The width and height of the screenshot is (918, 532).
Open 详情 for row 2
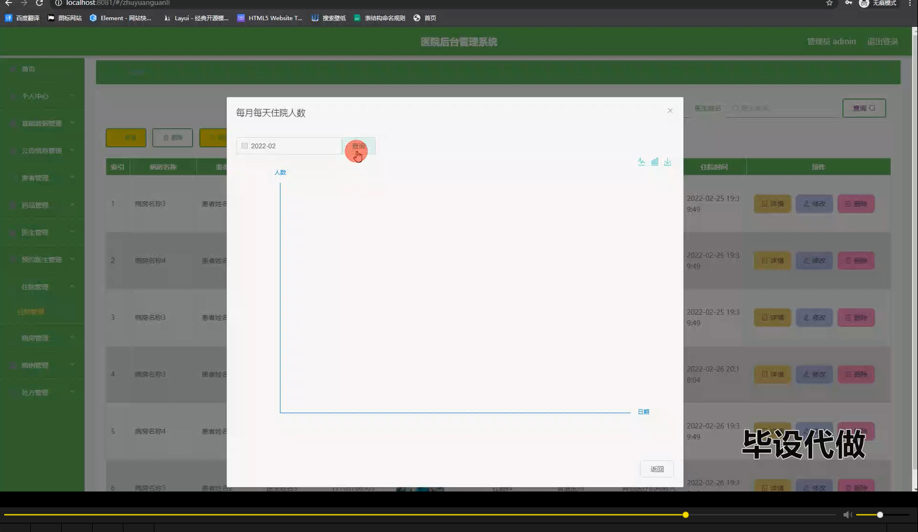point(772,261)
